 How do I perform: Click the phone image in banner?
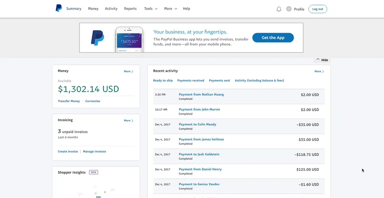point(129,40)
